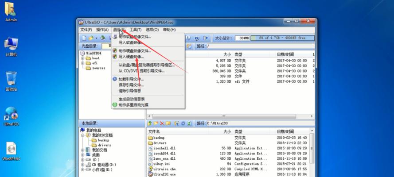The width and height of the screenshot is (394, 177).
Task: Click the New file toolbar icon
Action: point(84,38)
